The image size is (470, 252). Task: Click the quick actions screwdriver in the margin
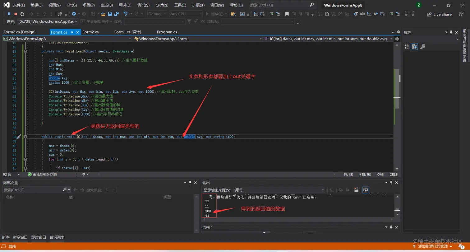tap(19, 137)
